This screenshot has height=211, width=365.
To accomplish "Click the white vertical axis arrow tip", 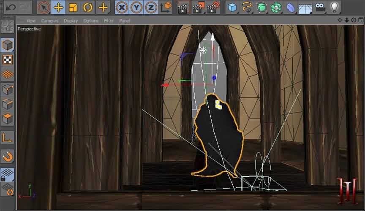I will click(212, 37).
